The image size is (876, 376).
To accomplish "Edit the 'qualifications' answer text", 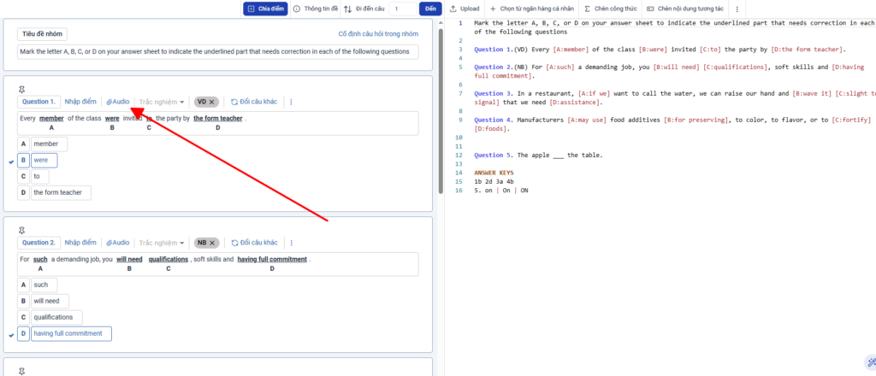I will pos(56,317).
